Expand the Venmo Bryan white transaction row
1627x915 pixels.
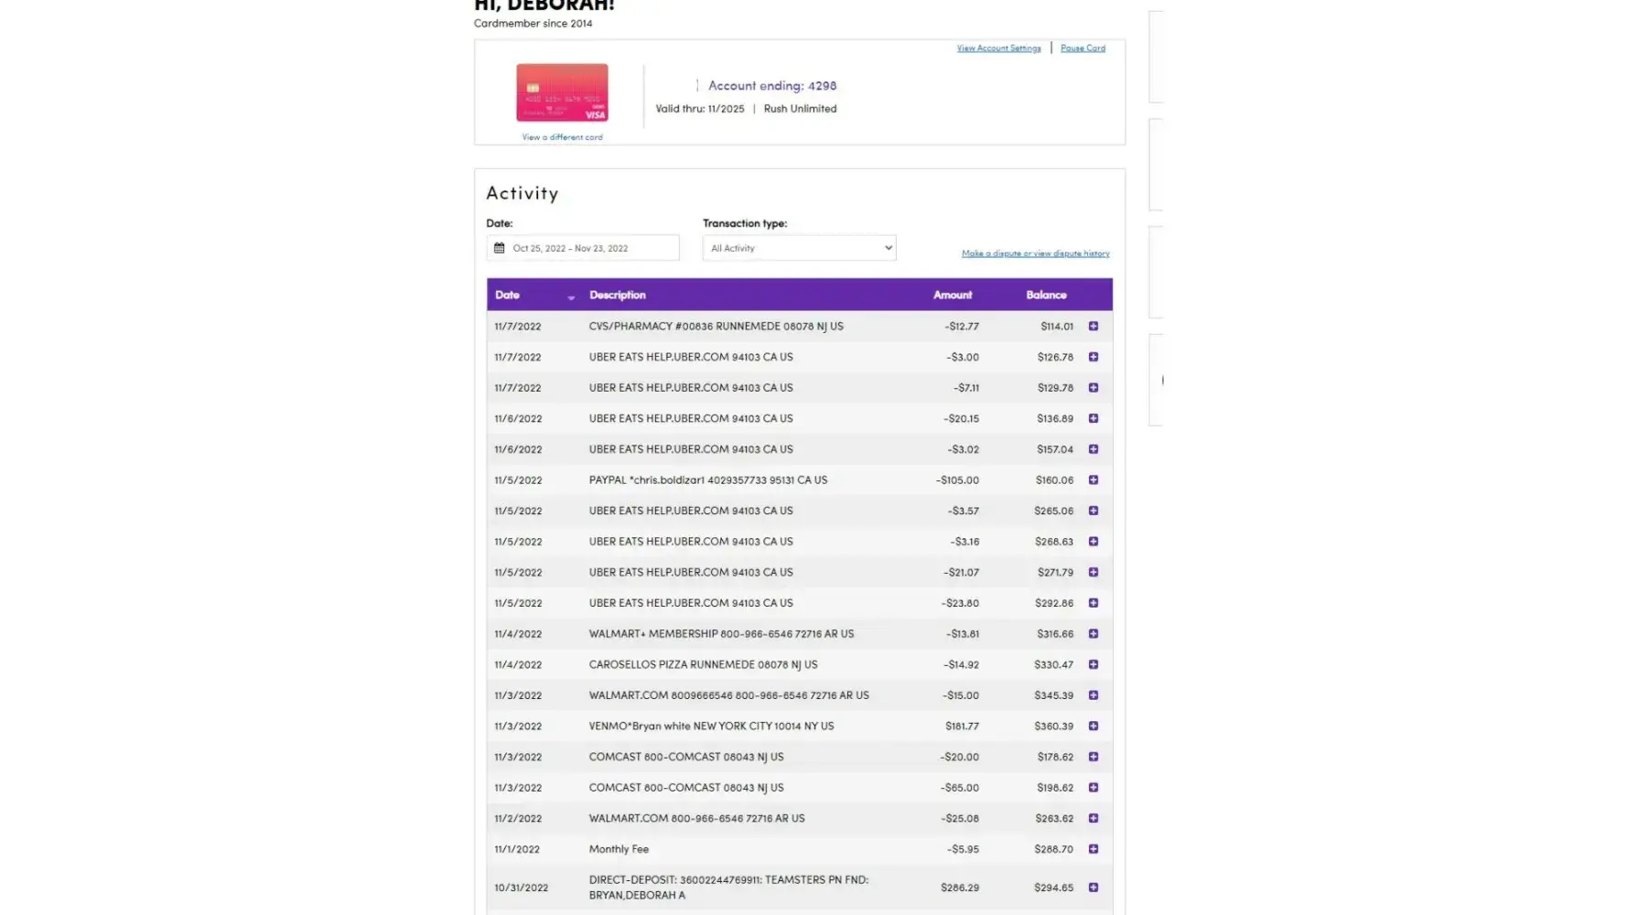[x=1093, y=727]
